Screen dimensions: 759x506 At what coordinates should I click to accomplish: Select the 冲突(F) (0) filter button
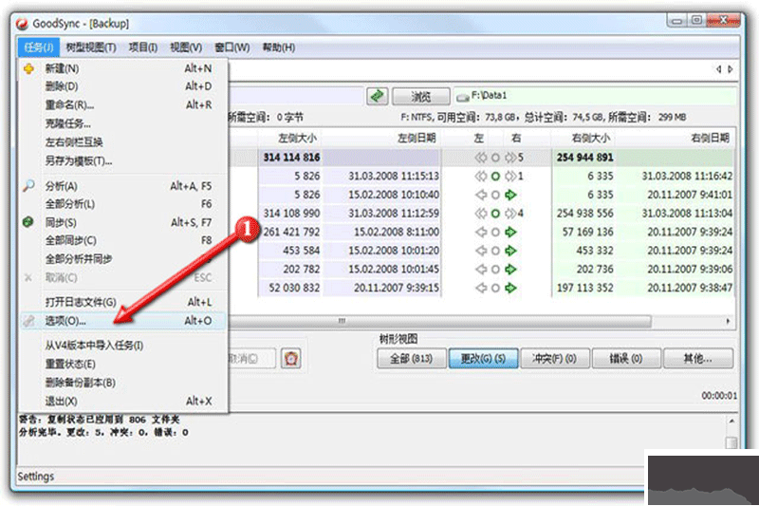(555, 359)
